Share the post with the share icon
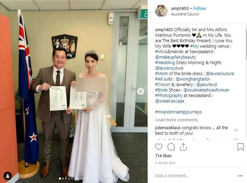The width and height of the screenshot is (247, 183). (x=183, y=147)
